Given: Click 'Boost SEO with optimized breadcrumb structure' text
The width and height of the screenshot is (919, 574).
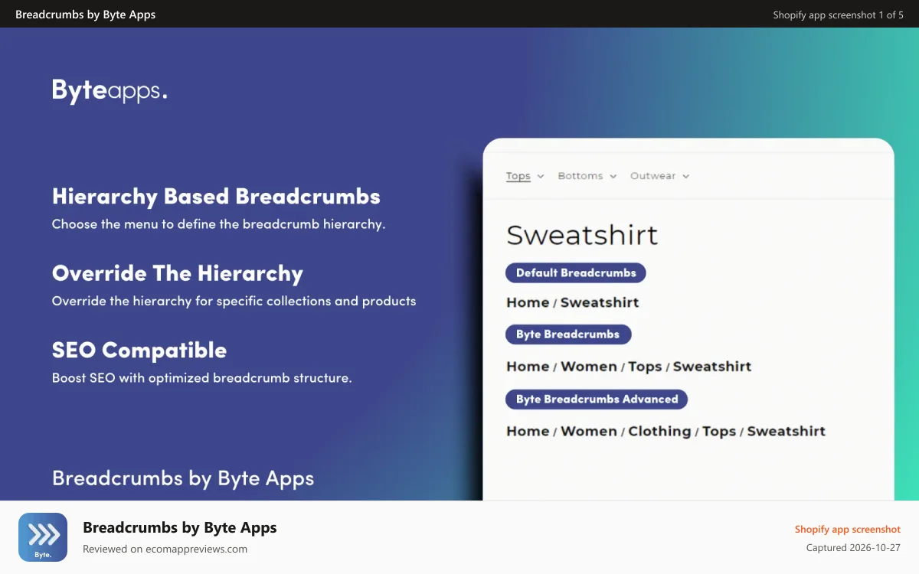Looking at the screenshot, I should [x=201, y=378].
